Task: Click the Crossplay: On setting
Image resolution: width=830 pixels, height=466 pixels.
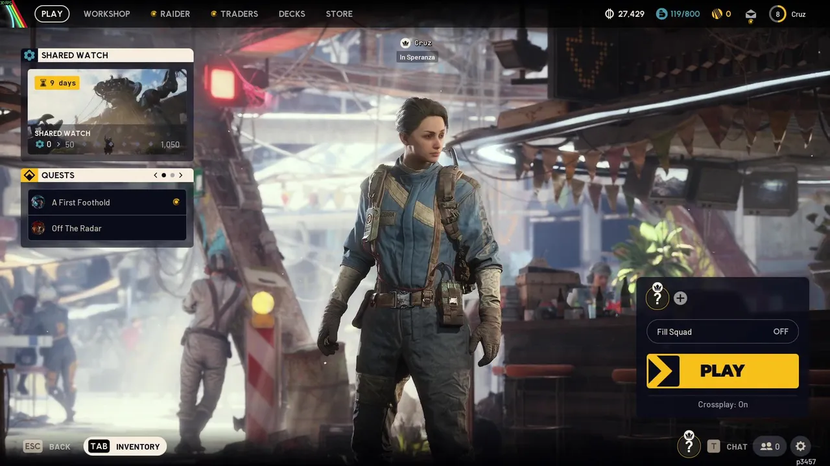Action: (x=722, y=405)
